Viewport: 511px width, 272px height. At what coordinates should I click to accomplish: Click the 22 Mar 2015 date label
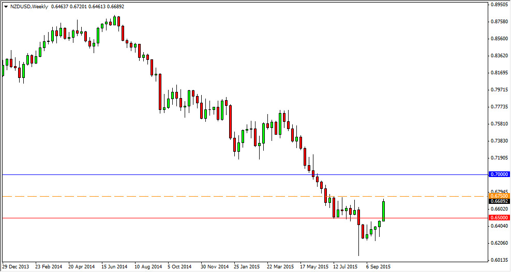(280, 266)
